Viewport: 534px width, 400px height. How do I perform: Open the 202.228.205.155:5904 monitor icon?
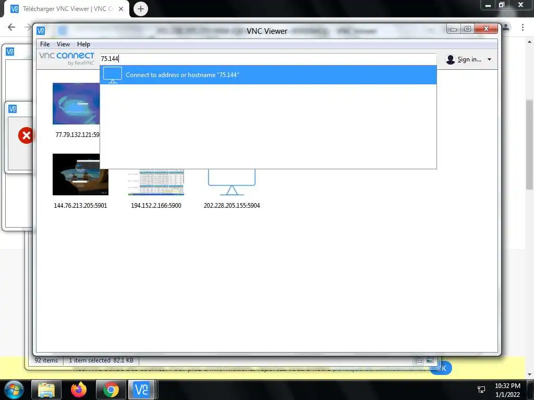pos(232,182)
